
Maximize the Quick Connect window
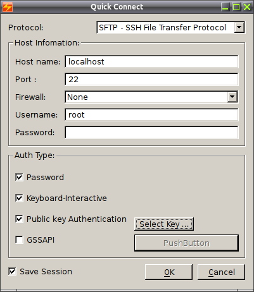click(236, 7)
